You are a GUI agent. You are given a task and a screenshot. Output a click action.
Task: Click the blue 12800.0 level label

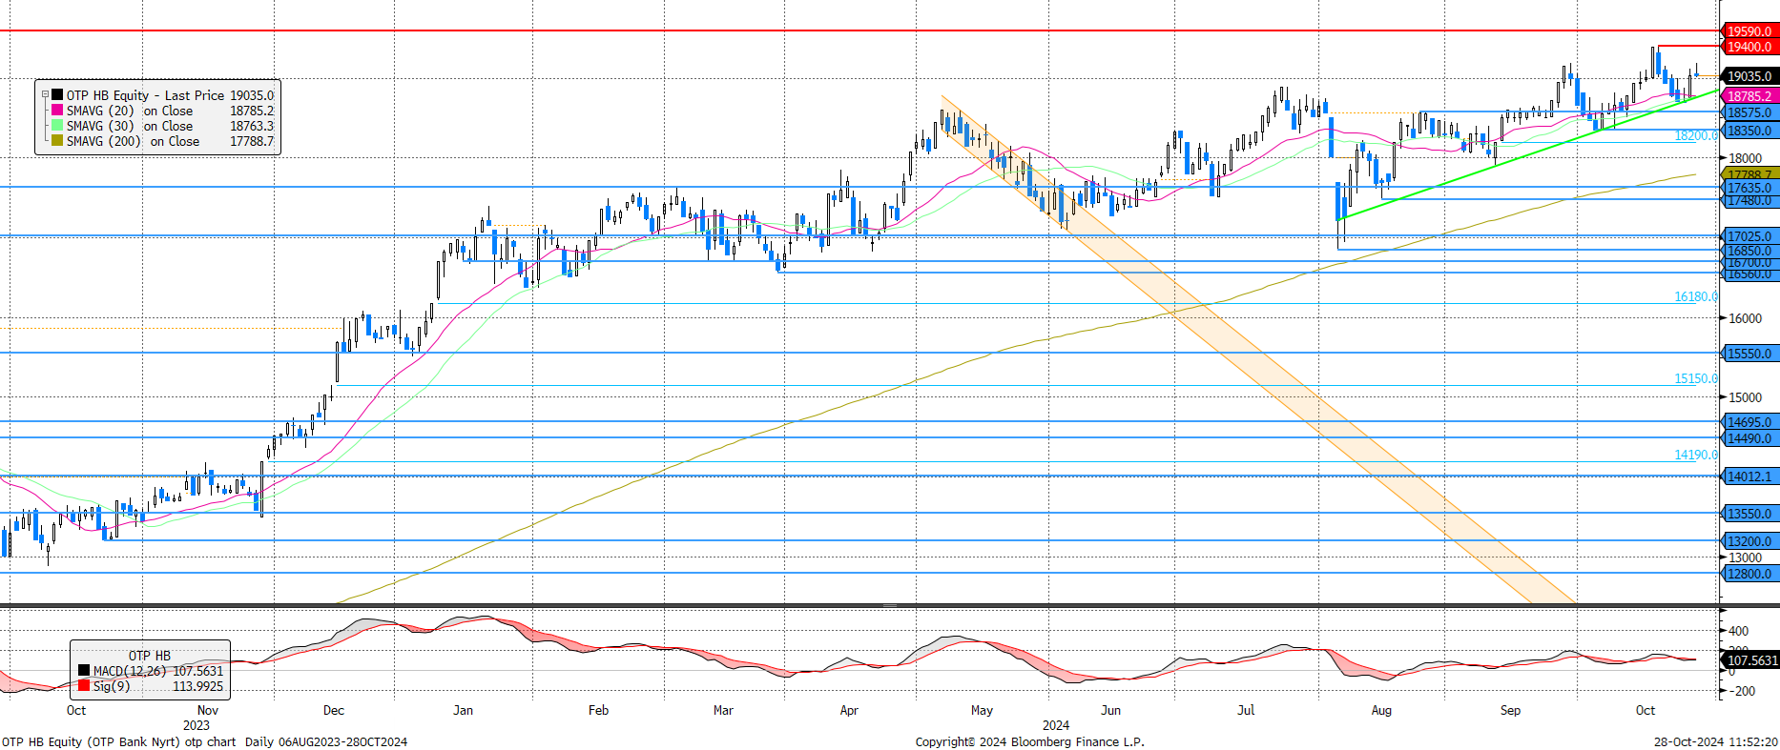click(1749, 574)
